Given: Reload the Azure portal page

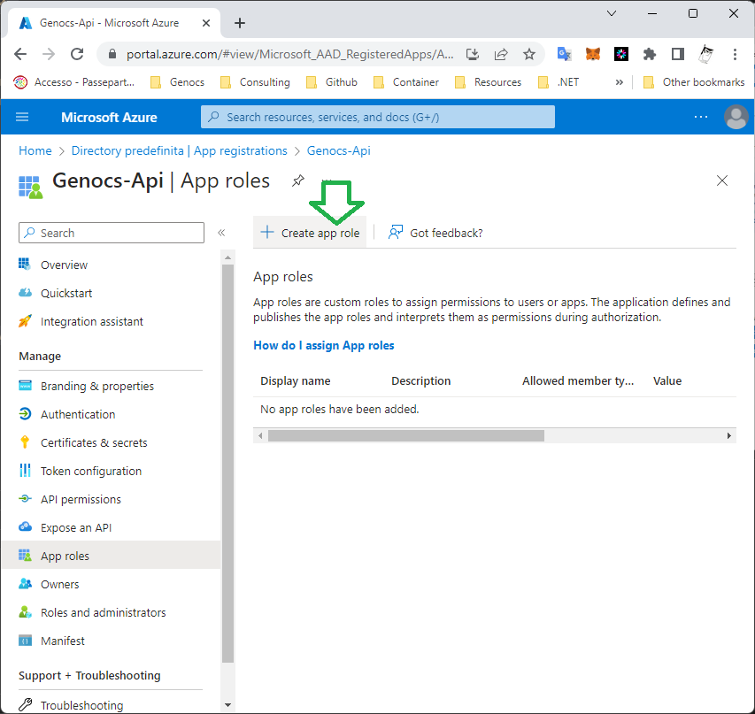Looking at the screenshot, I should pyautogui.click(x=77, y=54).
